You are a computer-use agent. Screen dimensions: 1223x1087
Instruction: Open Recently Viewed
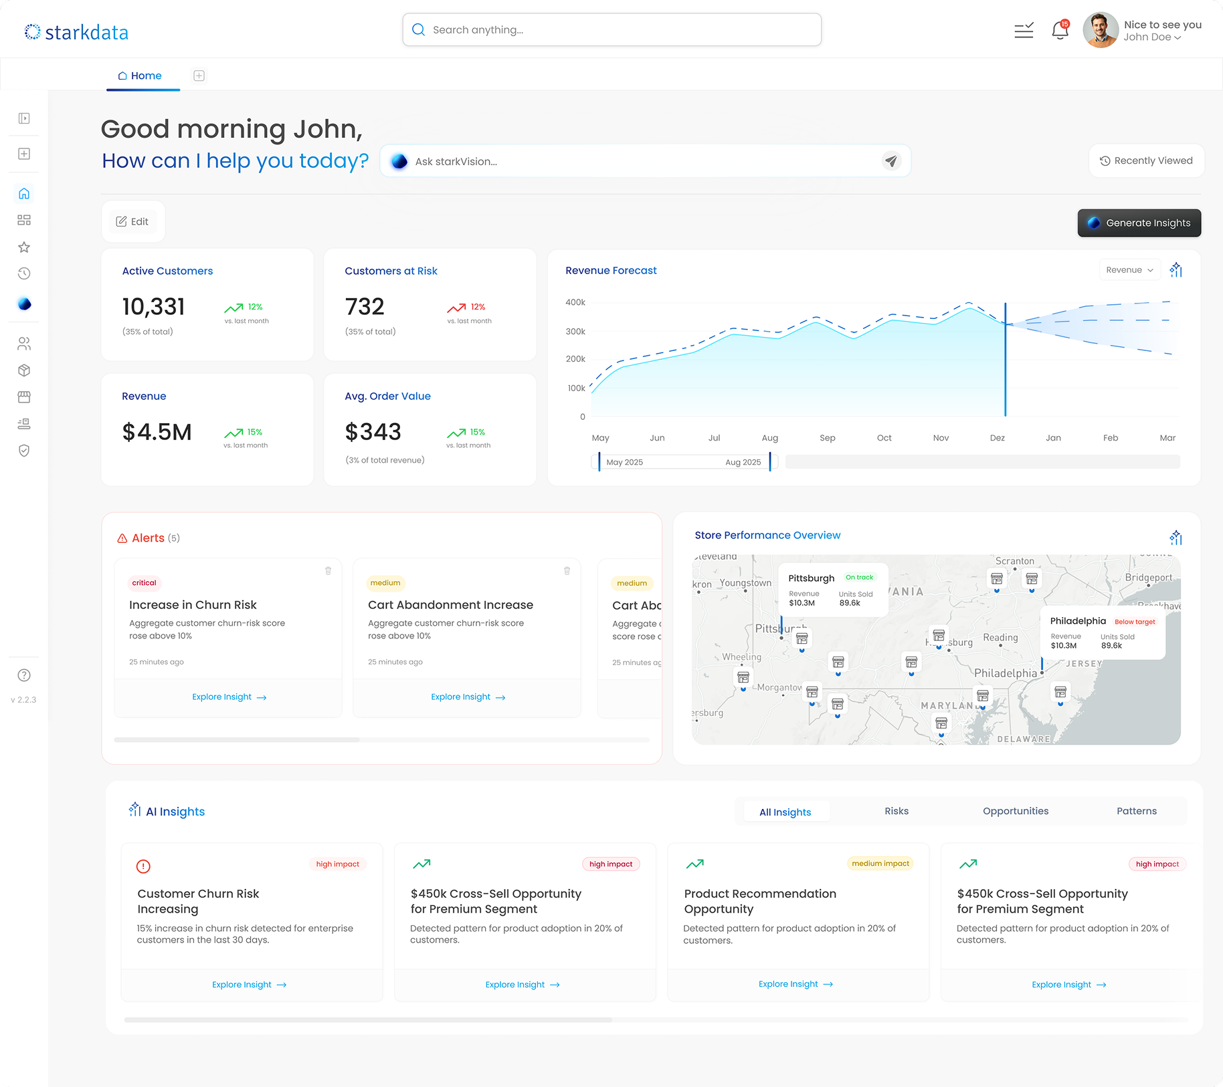pyautogui.click(x=1146, y=161)
